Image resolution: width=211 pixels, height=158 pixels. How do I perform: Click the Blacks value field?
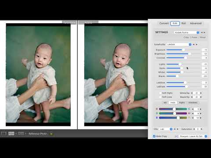(x=205, y=76)
